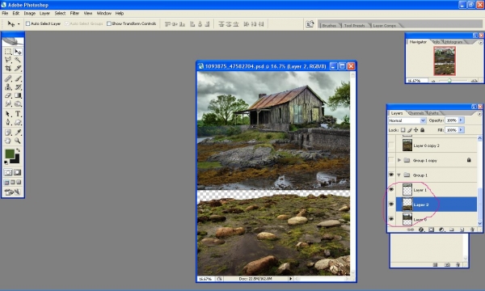Hide Layer 0 using its eye icon
The height and width of the screenshot is (291, 485).
coord(391,219)
